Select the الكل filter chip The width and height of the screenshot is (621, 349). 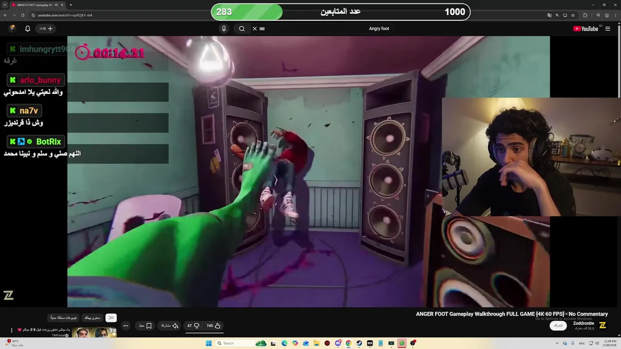pyautogui.click(x=111, y=318)
